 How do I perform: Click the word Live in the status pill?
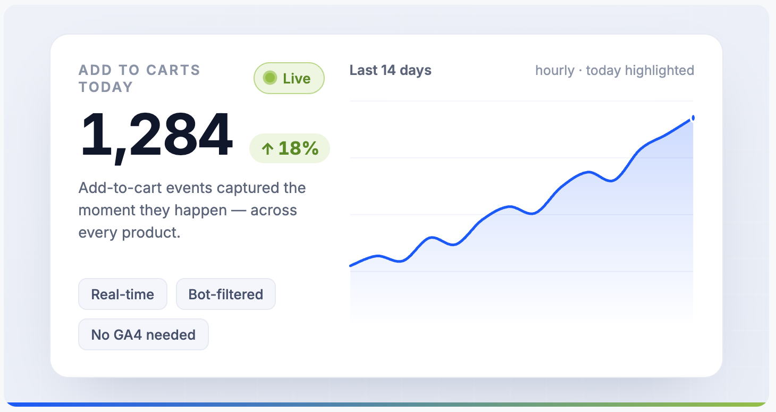[297, 78]
